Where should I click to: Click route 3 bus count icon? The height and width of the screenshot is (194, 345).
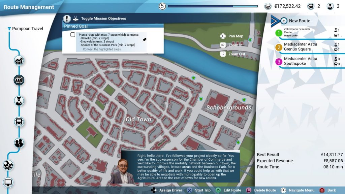(336, 64)
